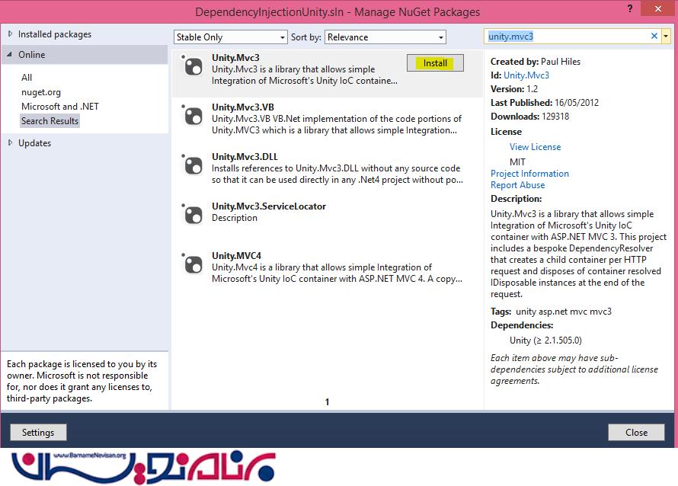Open the View License link
Screen dimensions: 678x486
coord(535,147)
